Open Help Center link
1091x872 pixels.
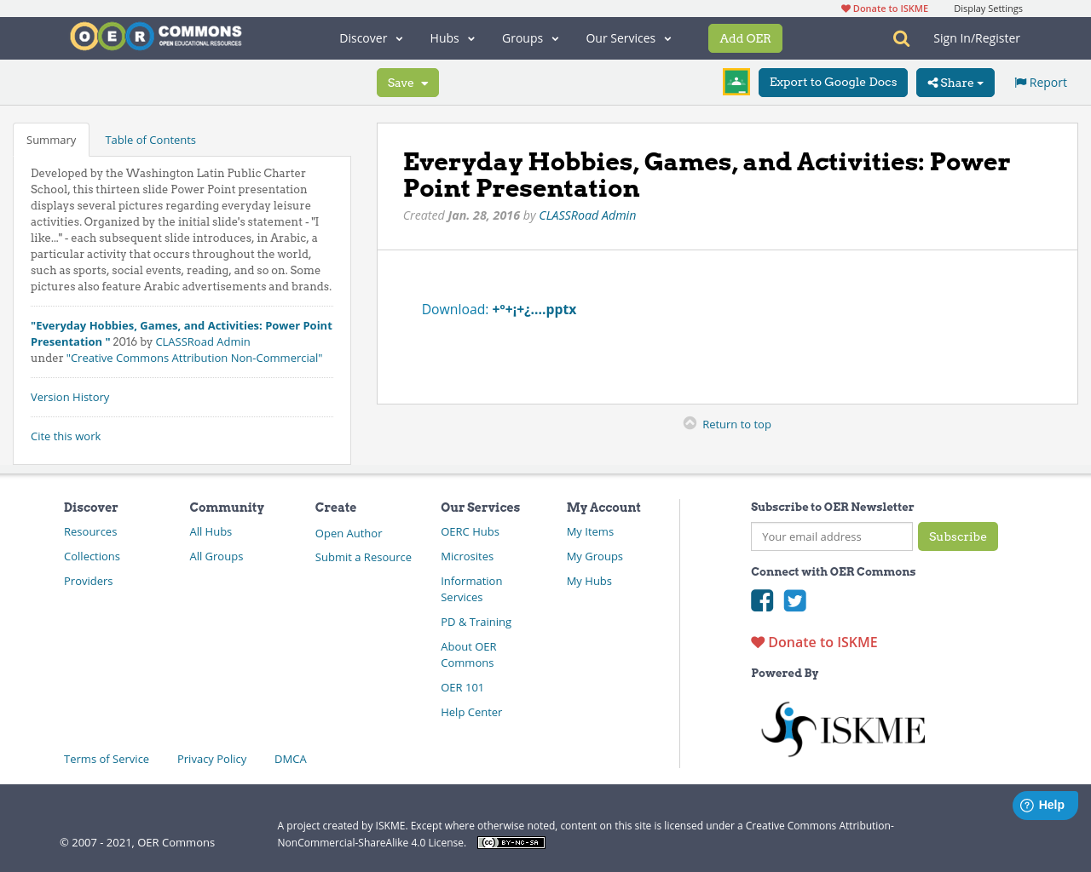coord(471,712)
